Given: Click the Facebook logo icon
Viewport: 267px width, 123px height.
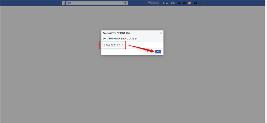Looking at the screenshot, I should point(64,3).
